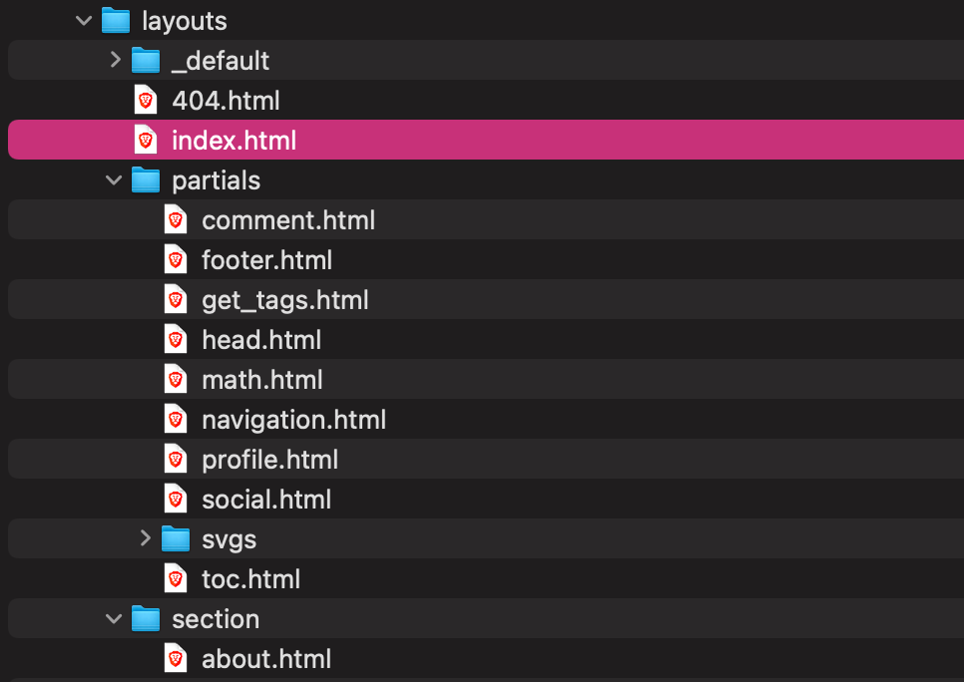964x682 pixels.
Task: Click the file icon next to head.html
Action: pyautogui.click(x=176, y=339)
